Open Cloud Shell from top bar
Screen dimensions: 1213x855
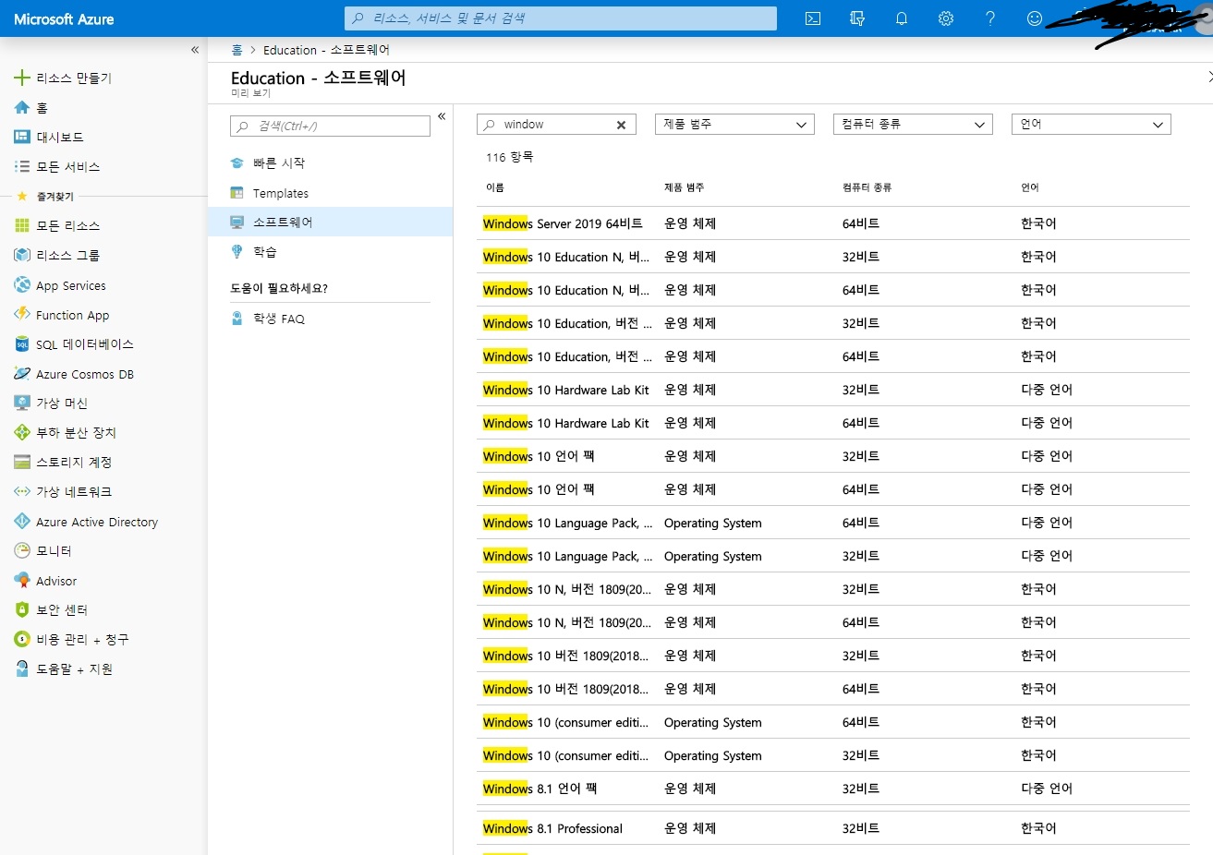click(x=813, y=18)
